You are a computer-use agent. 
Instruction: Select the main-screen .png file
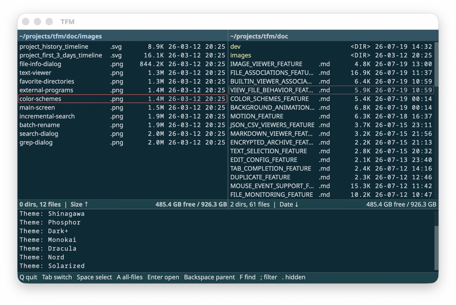(x=123, y=108)
